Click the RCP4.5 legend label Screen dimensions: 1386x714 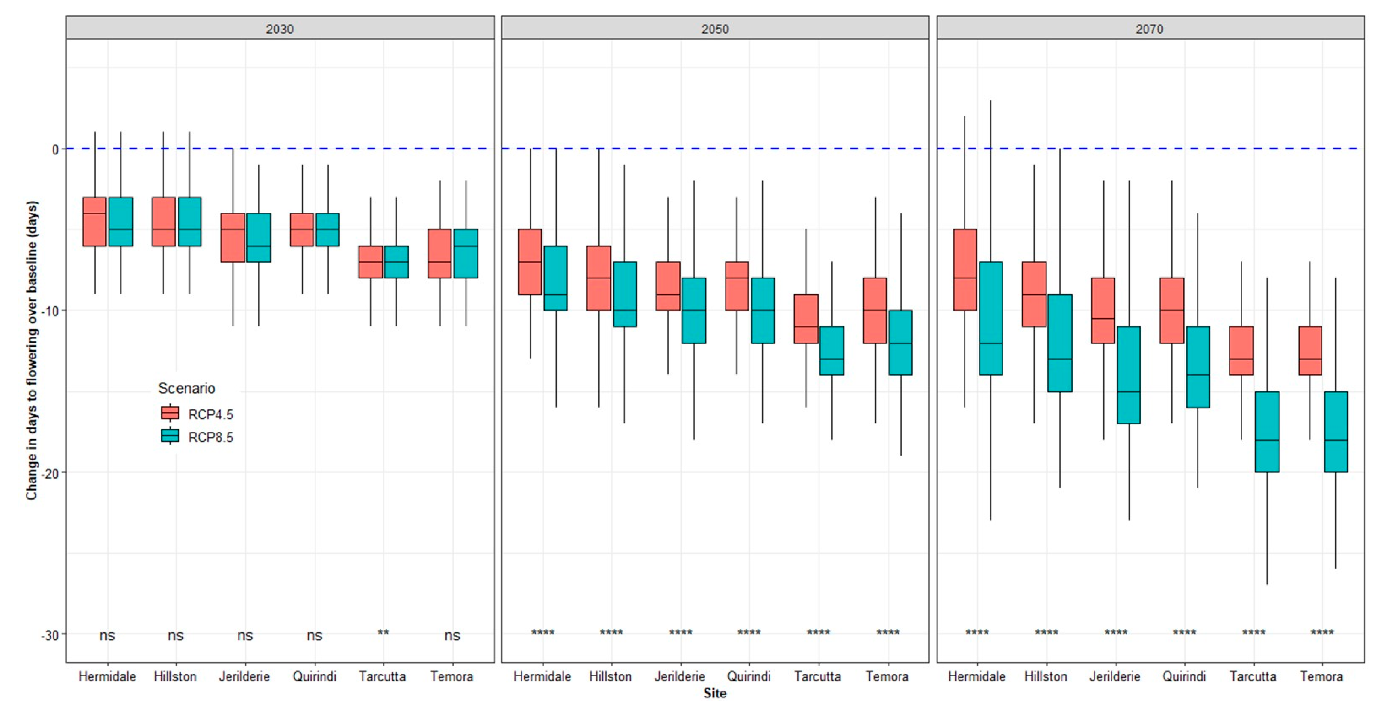210,414
